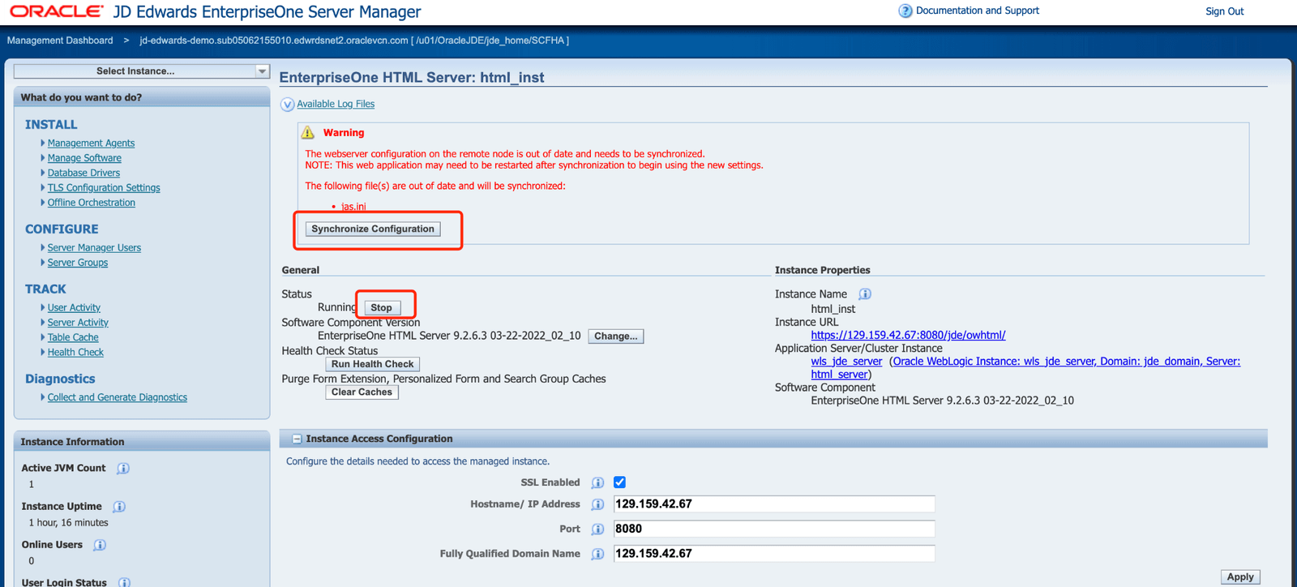Open the Select Instance dropdown
This screenshot has width=1297, height=587.
pos(141,71)
